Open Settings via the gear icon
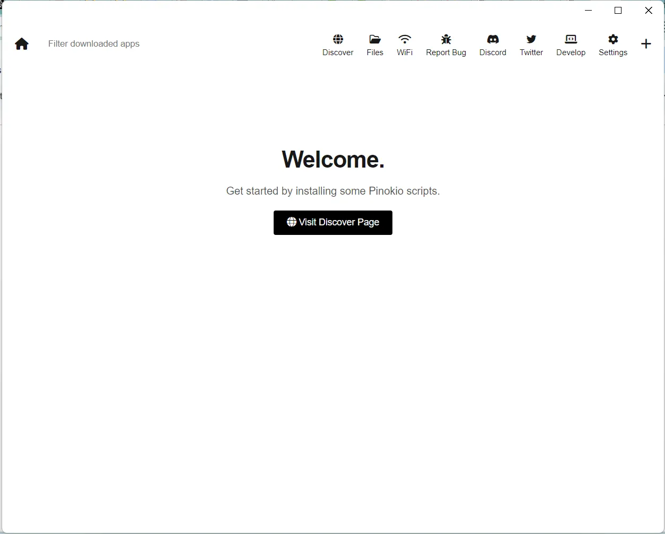Image resolution: width=665 pixels, height=534 pixels. coord(613,39)
